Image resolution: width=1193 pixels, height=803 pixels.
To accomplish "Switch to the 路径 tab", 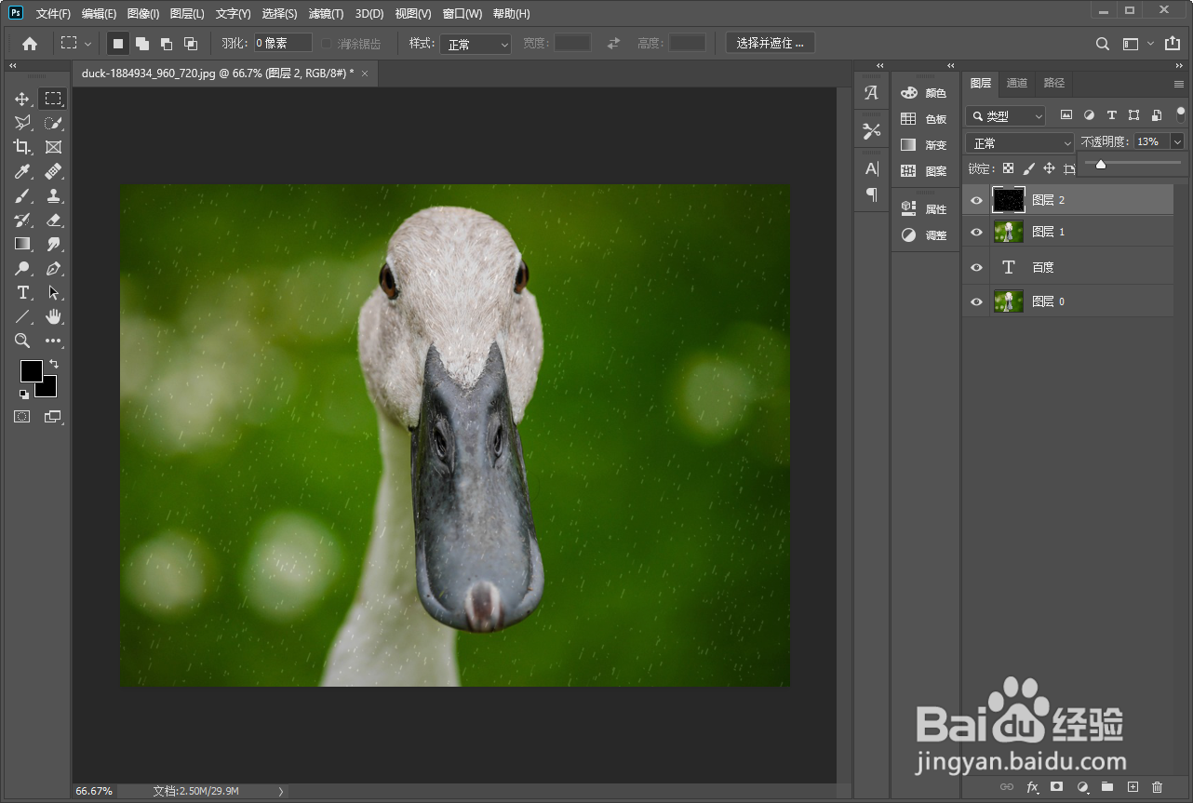I will 1053,83.
